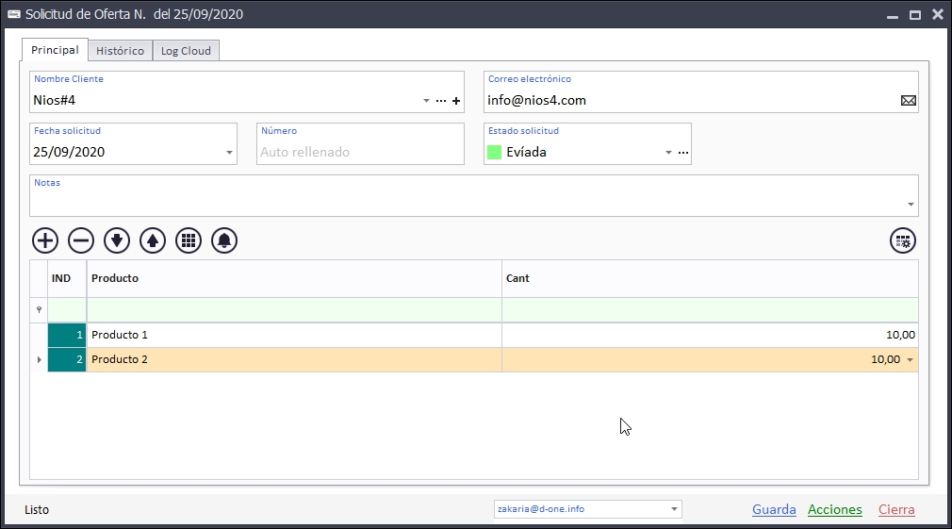Expand the Nombre Cliente dropdown
Viewport: 952px width, 529px height.
[x=426, y=101]
